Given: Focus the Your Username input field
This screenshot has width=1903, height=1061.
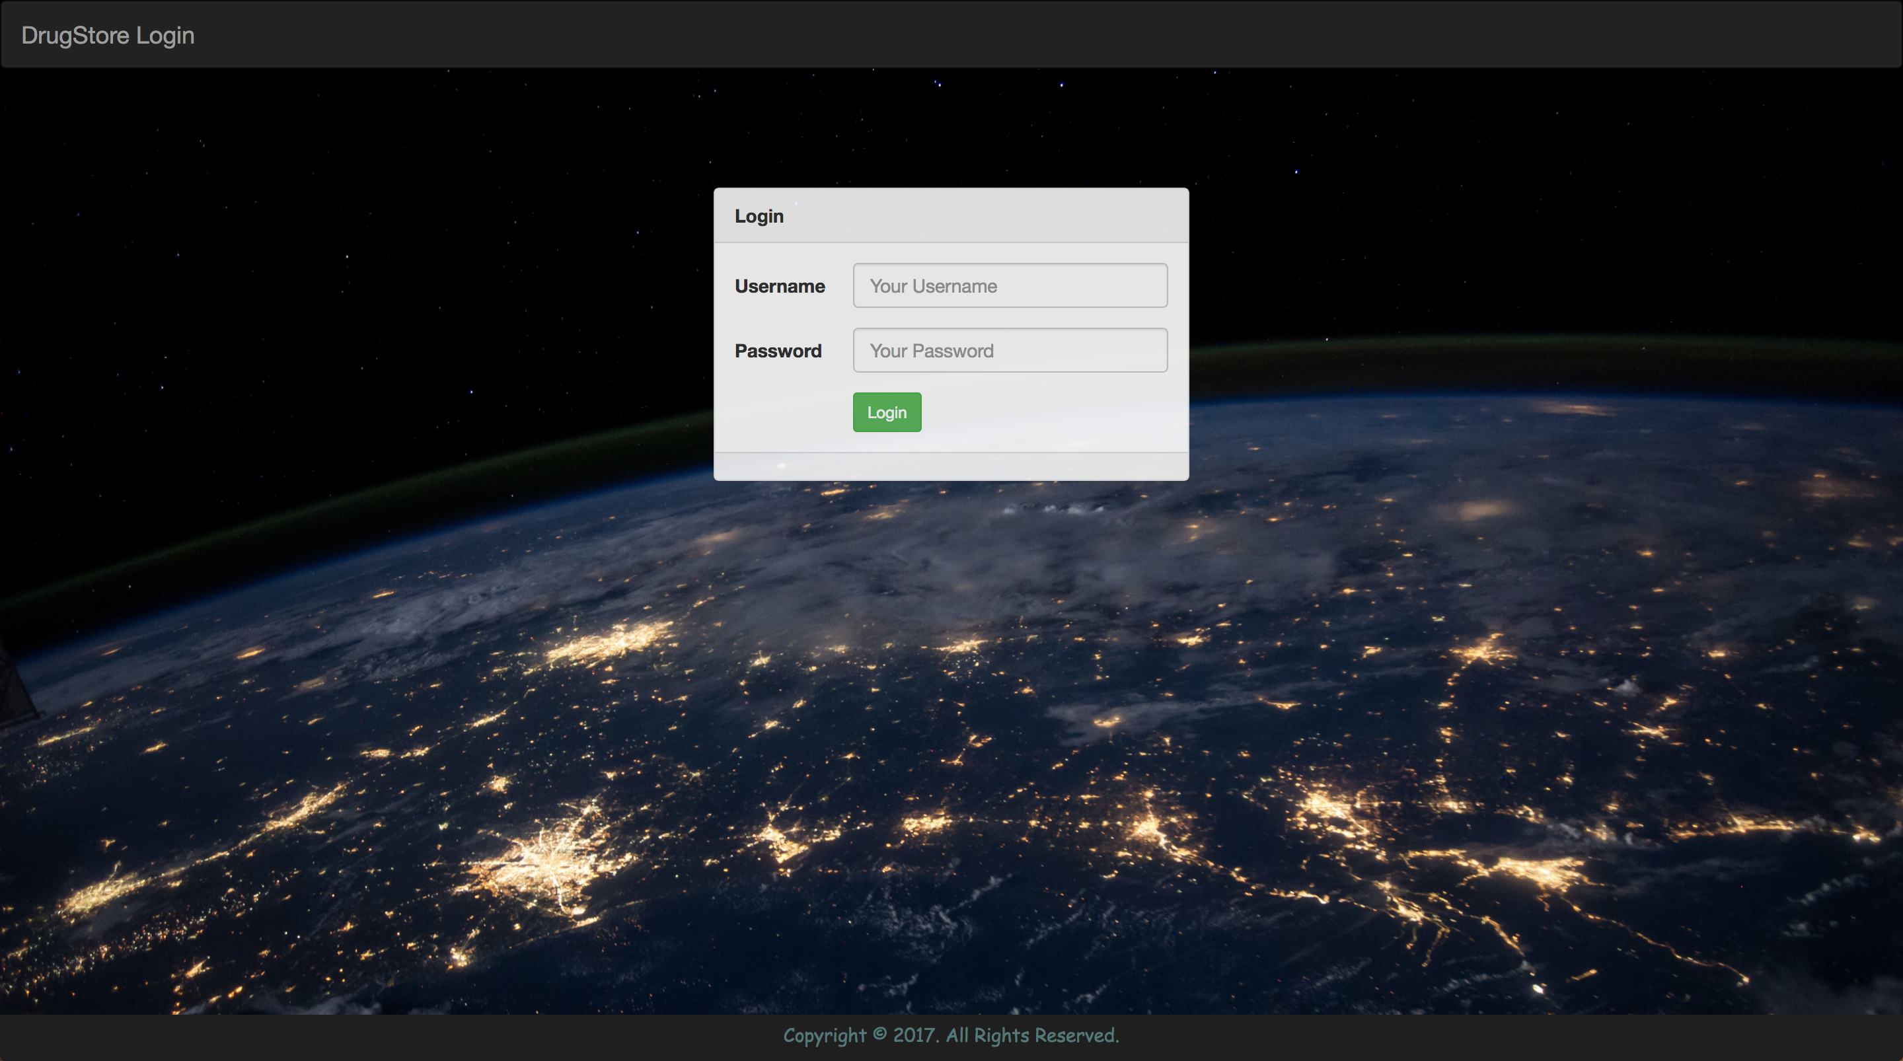Looking at the screenshot, I should [1010, 286].
